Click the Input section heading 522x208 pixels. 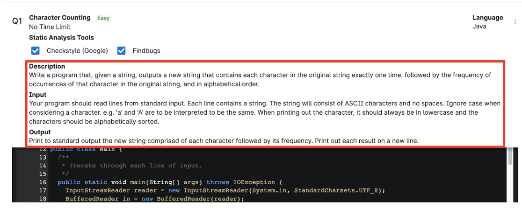[x=37, y=95]
